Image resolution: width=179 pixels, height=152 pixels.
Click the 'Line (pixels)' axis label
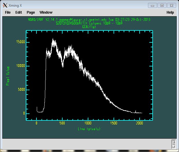pyautogui.click(x=89, y=129)
